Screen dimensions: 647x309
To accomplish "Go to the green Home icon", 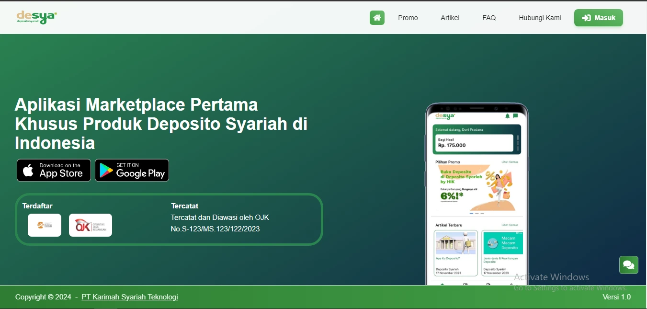I will pos(377,18).
